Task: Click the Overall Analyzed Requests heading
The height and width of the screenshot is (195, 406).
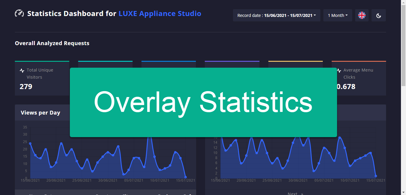Action: click(52, 43)
